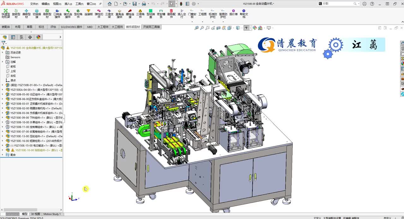Viewport: 404px width, 219px height.
Task: Click the 型材端盖 tool
Action: coord(151,14)
